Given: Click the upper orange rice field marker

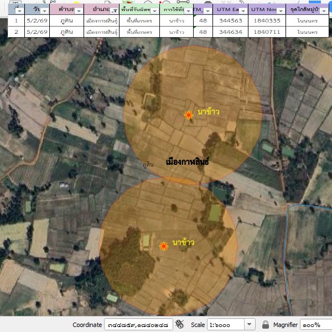Looking at the screenshot, I should click(189, 115).
